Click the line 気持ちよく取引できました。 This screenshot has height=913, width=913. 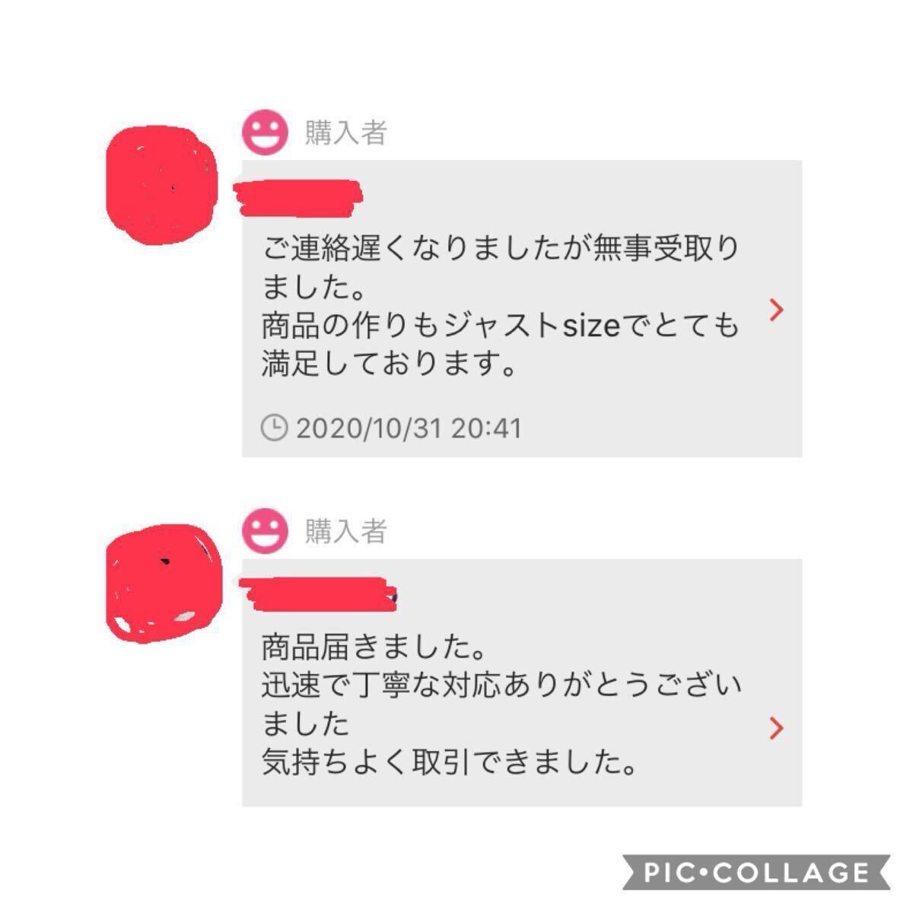coord(449,762)
